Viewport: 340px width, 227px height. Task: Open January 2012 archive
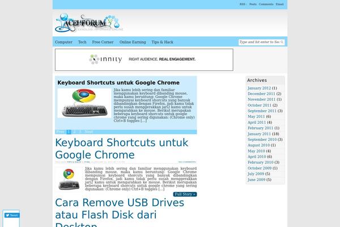[x=259, y=88]
